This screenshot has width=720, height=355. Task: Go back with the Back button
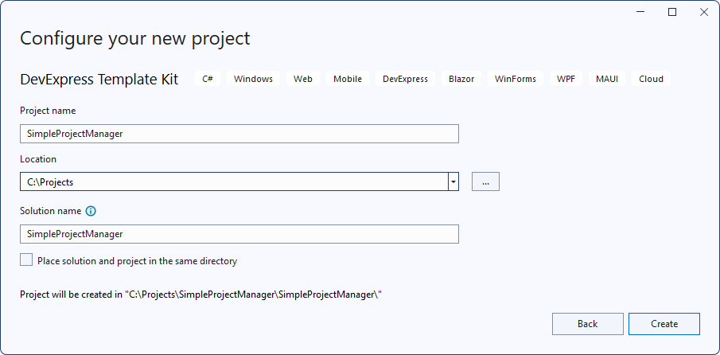pyautogui.click(x=587, y=324)
